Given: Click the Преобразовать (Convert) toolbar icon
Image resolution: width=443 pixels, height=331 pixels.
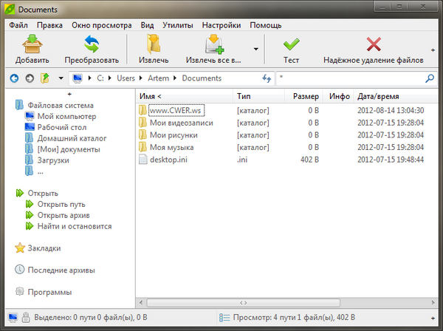Looking at the screenshot, I should coord(92,45).
